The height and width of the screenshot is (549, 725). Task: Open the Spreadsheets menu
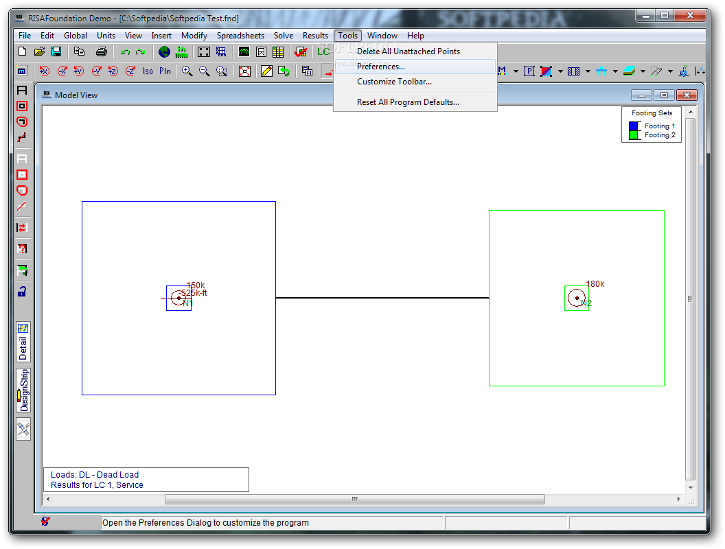tap(240, 36)
